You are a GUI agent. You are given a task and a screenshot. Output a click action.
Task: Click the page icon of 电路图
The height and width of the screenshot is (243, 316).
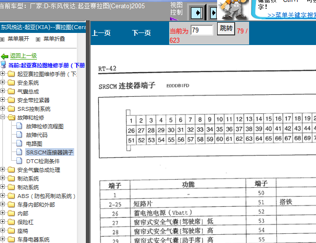pos(19,143)
